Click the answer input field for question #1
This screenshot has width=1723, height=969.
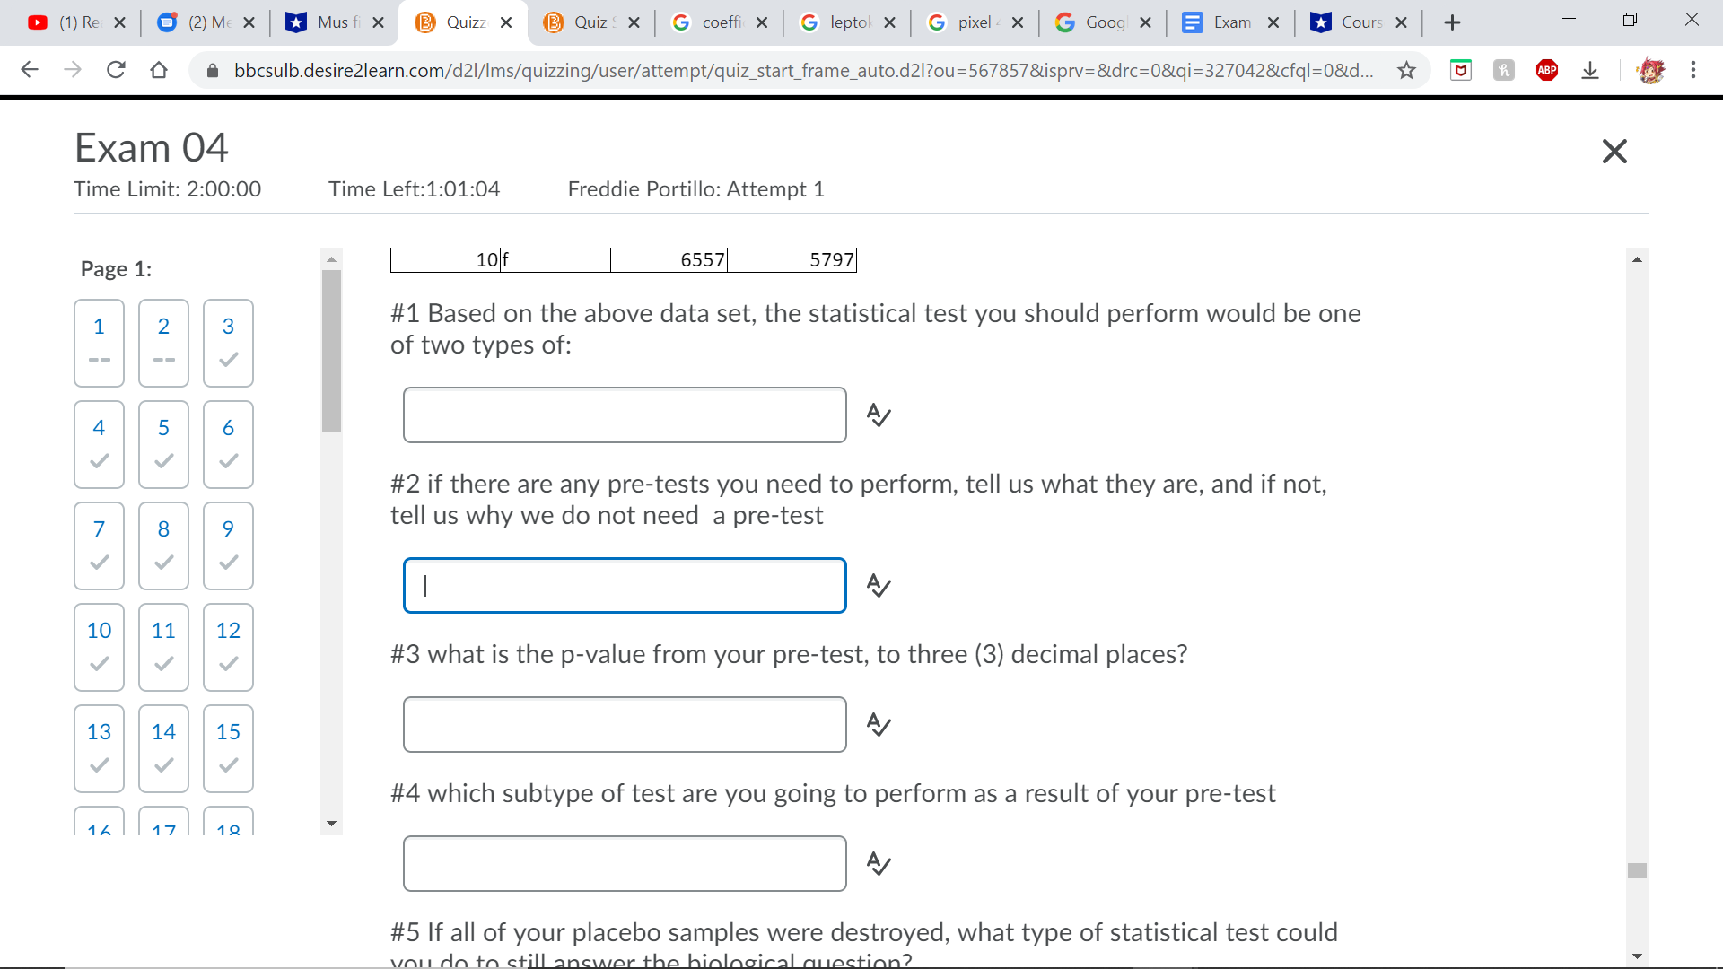coord(623,415)
